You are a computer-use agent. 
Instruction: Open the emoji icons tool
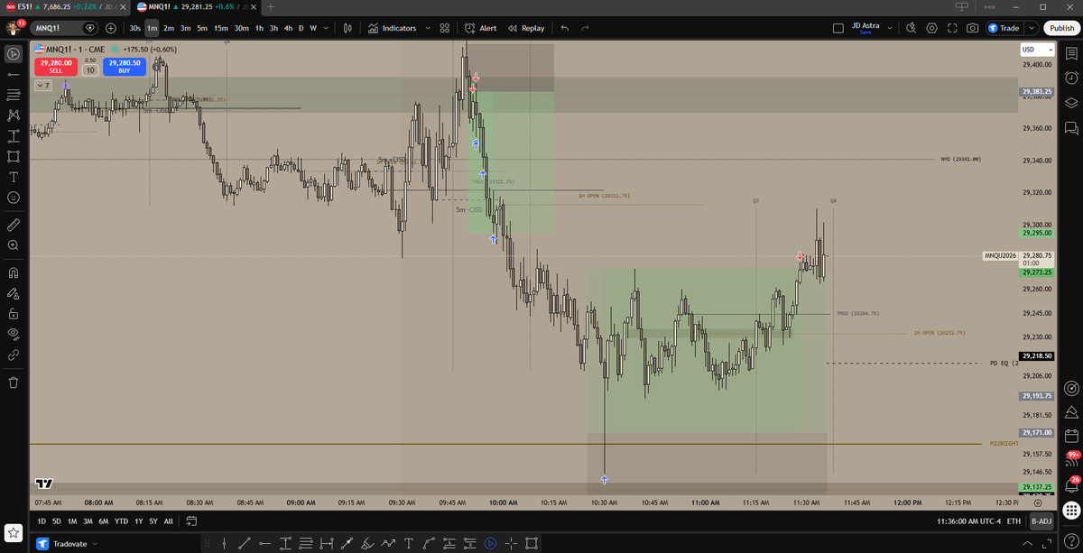point(14,197)
